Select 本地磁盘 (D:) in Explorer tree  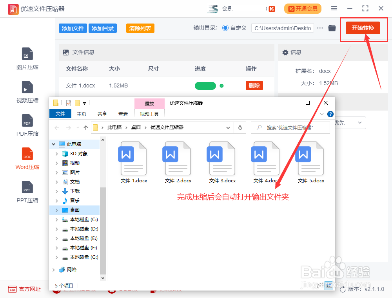84,229
